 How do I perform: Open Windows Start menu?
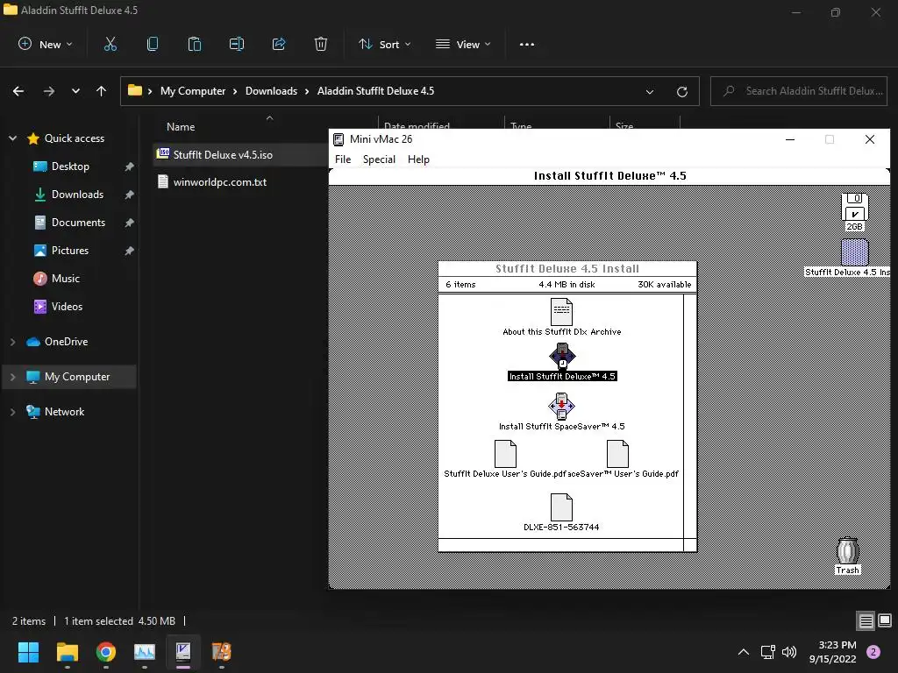[x=28, y=652]
